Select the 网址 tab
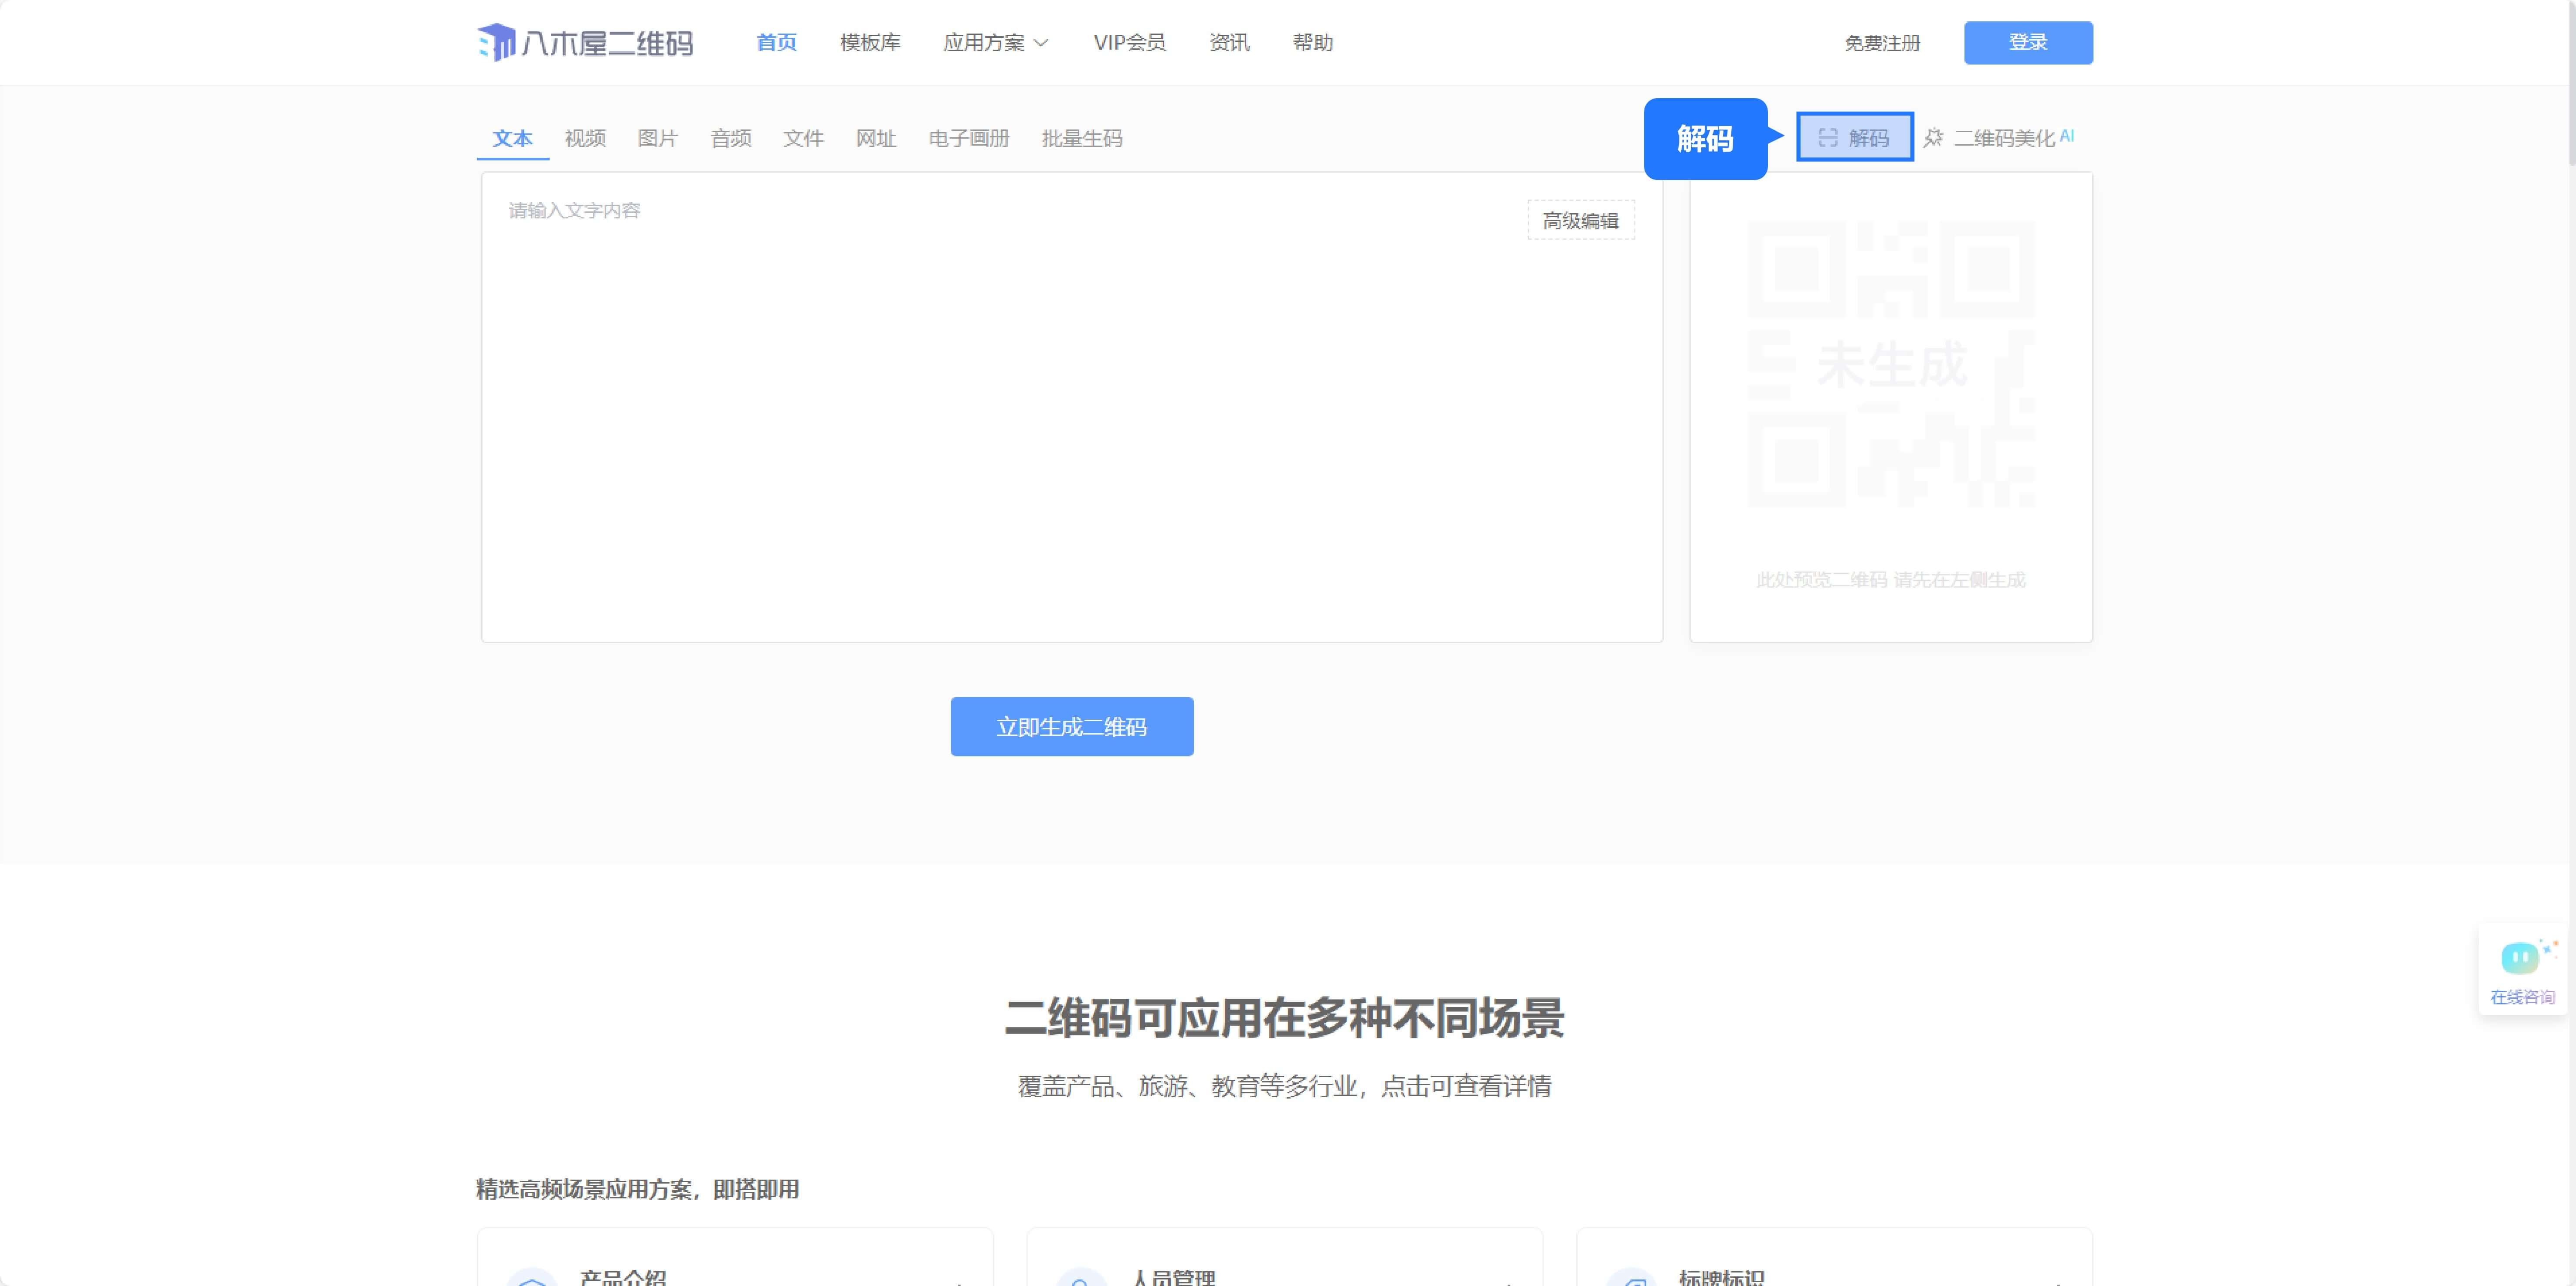Image resolution: width=2576 pixels, height=1286 pixels. tap(876, 139)
